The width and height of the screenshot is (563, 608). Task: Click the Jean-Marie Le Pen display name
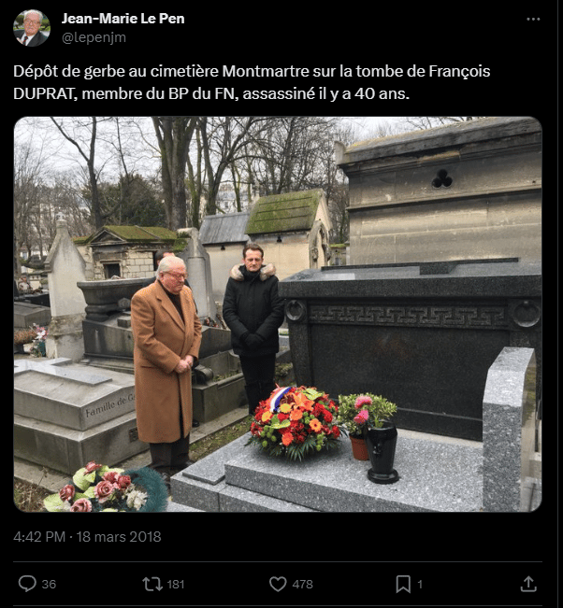[123, 19]
